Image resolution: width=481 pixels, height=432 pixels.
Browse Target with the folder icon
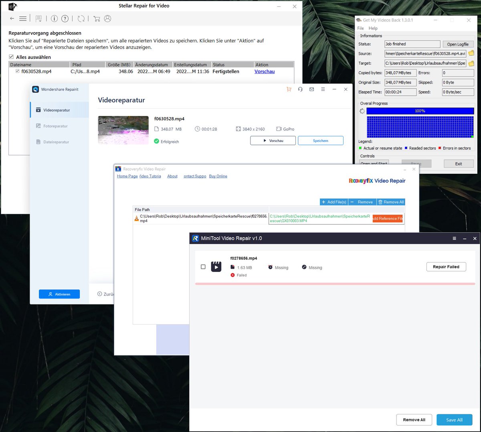[471, 63]
